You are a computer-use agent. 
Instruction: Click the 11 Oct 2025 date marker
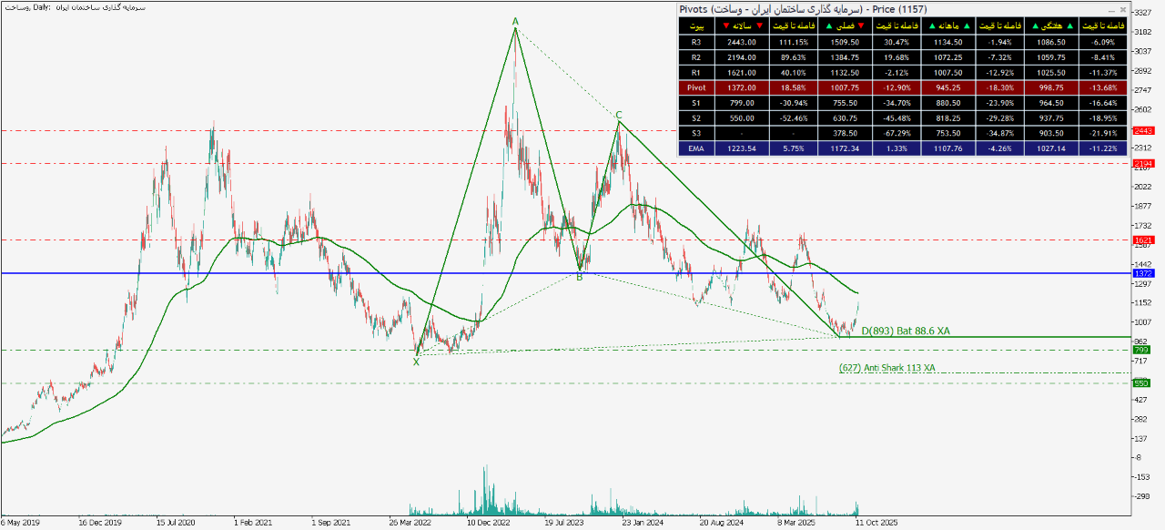click(877, 524)
